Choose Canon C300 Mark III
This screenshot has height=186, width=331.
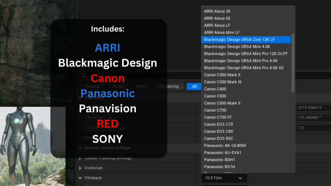[246, 82]
